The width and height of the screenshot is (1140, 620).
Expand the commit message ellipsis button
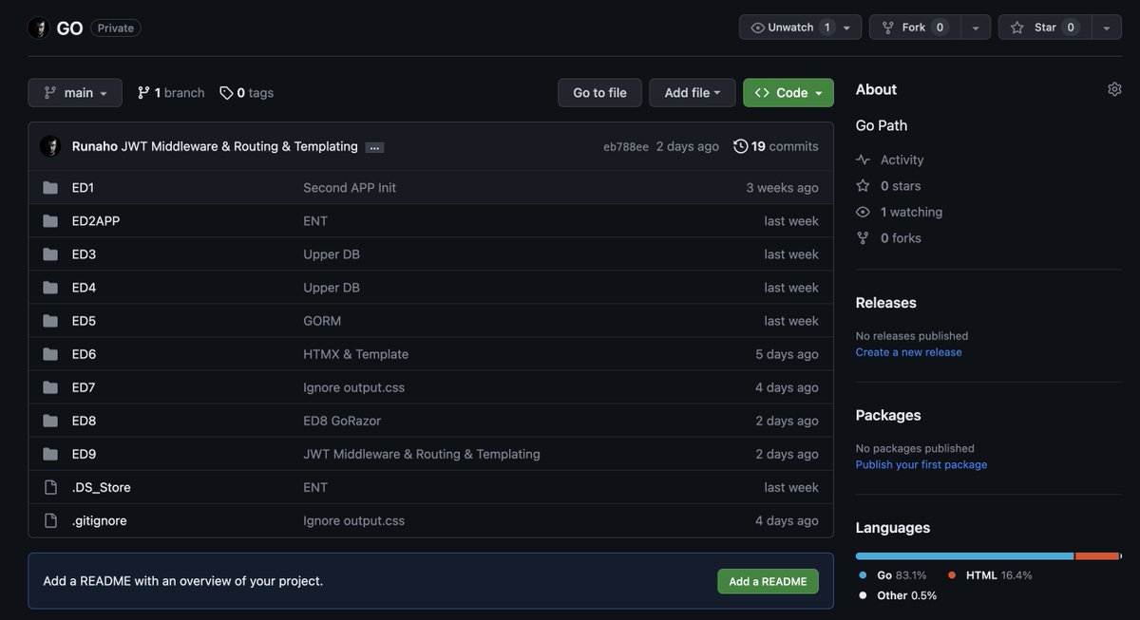pyautogui.click(x=374, y=147)
